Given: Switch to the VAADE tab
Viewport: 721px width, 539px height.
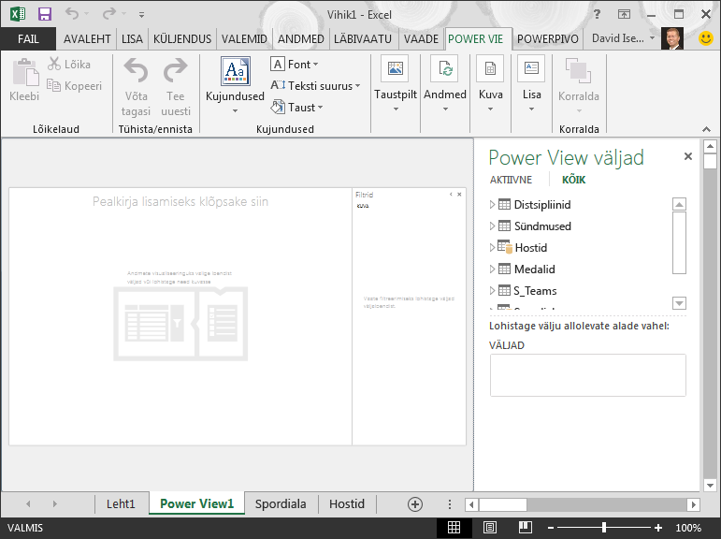Looking at the screenshot, I should 421,39.
